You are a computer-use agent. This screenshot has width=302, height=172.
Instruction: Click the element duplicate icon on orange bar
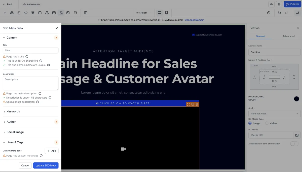193,104
